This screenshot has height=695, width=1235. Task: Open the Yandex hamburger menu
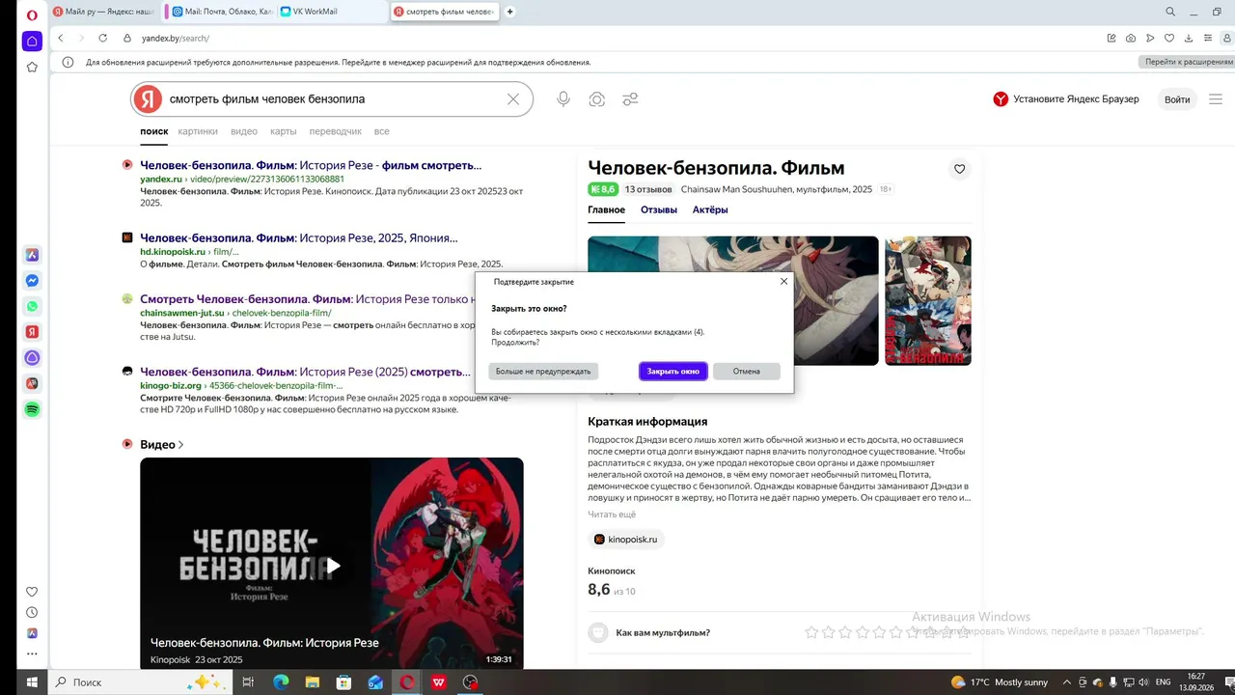click(1216, 99)
